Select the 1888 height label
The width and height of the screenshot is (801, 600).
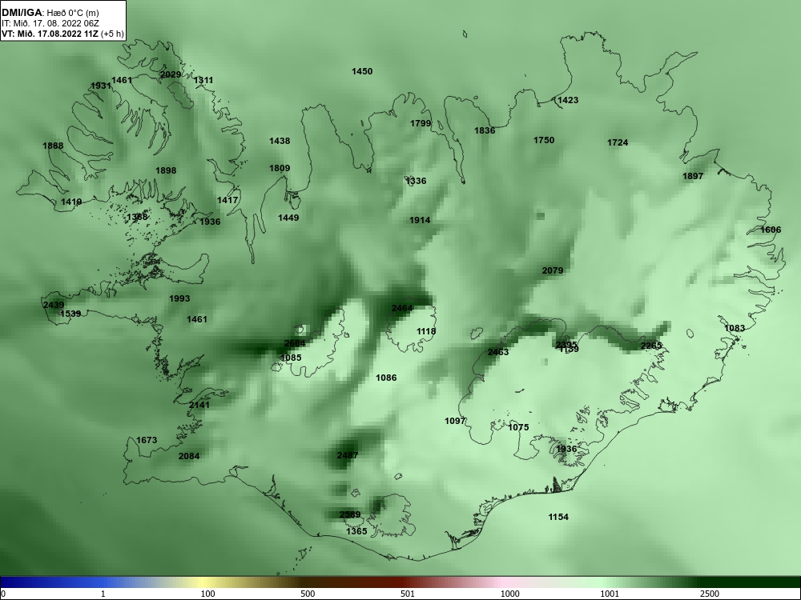[x=53, y=146]
